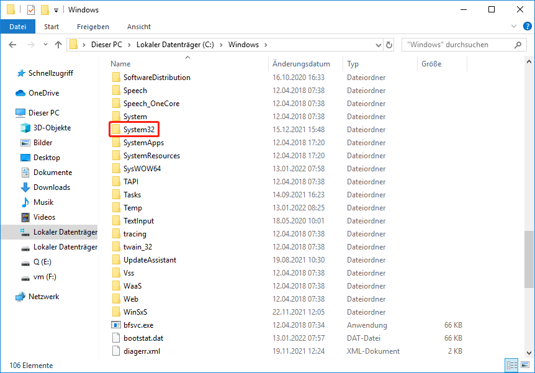The height and width of the screenshot is (373, 535).
Task: Open the Datei menu
Action: 18,26
